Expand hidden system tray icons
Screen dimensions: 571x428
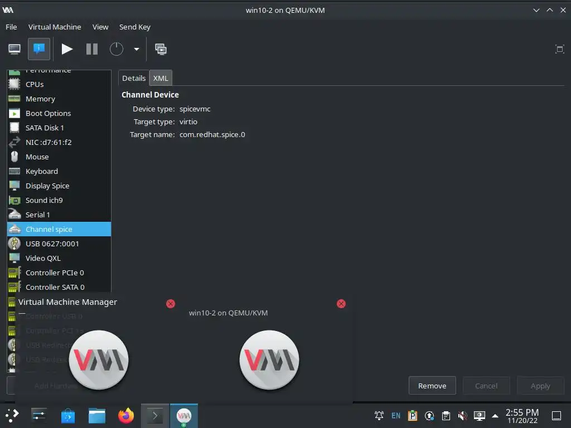(495, 416)
